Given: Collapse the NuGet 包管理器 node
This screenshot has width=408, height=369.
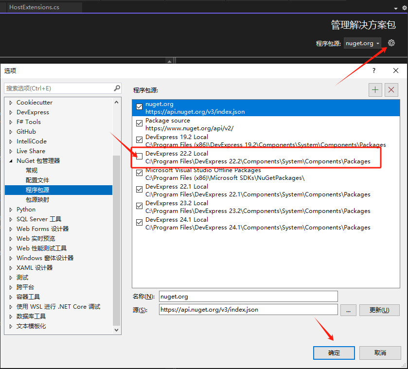Looking at the screenshot, I should click(11, 161).
